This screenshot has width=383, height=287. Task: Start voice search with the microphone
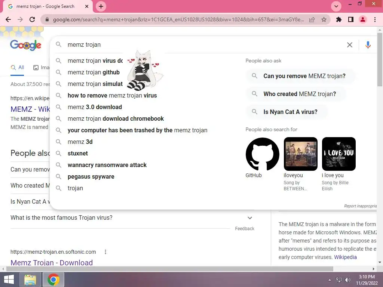click(x=368, y=45)
